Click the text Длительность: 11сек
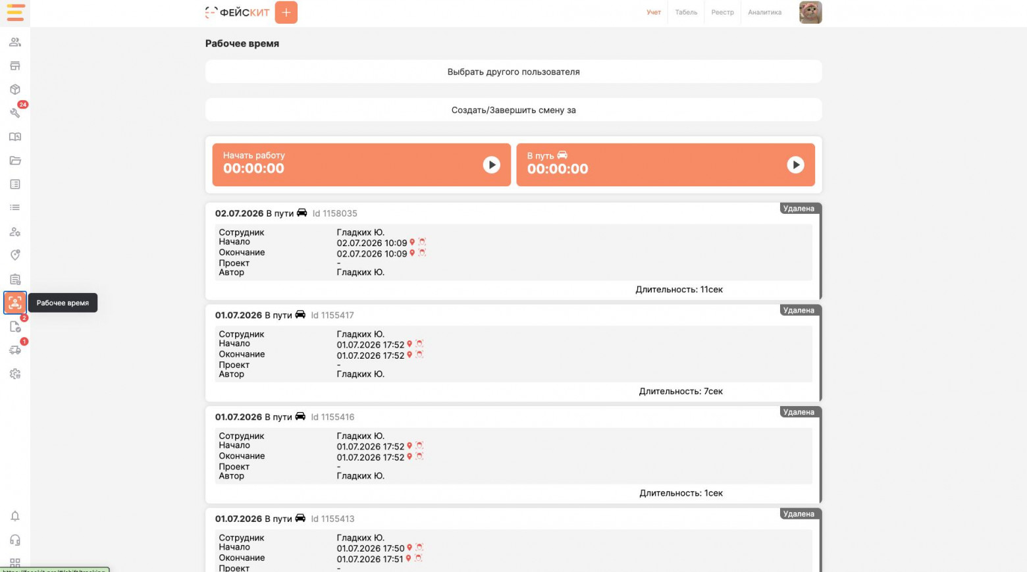This screenshot has height=572, width=1027. (x=679, y=290)
